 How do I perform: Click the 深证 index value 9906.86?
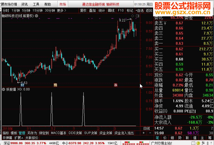pos(17,143)
